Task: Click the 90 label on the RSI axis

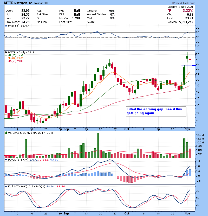Action: click(x=197, y=28)
